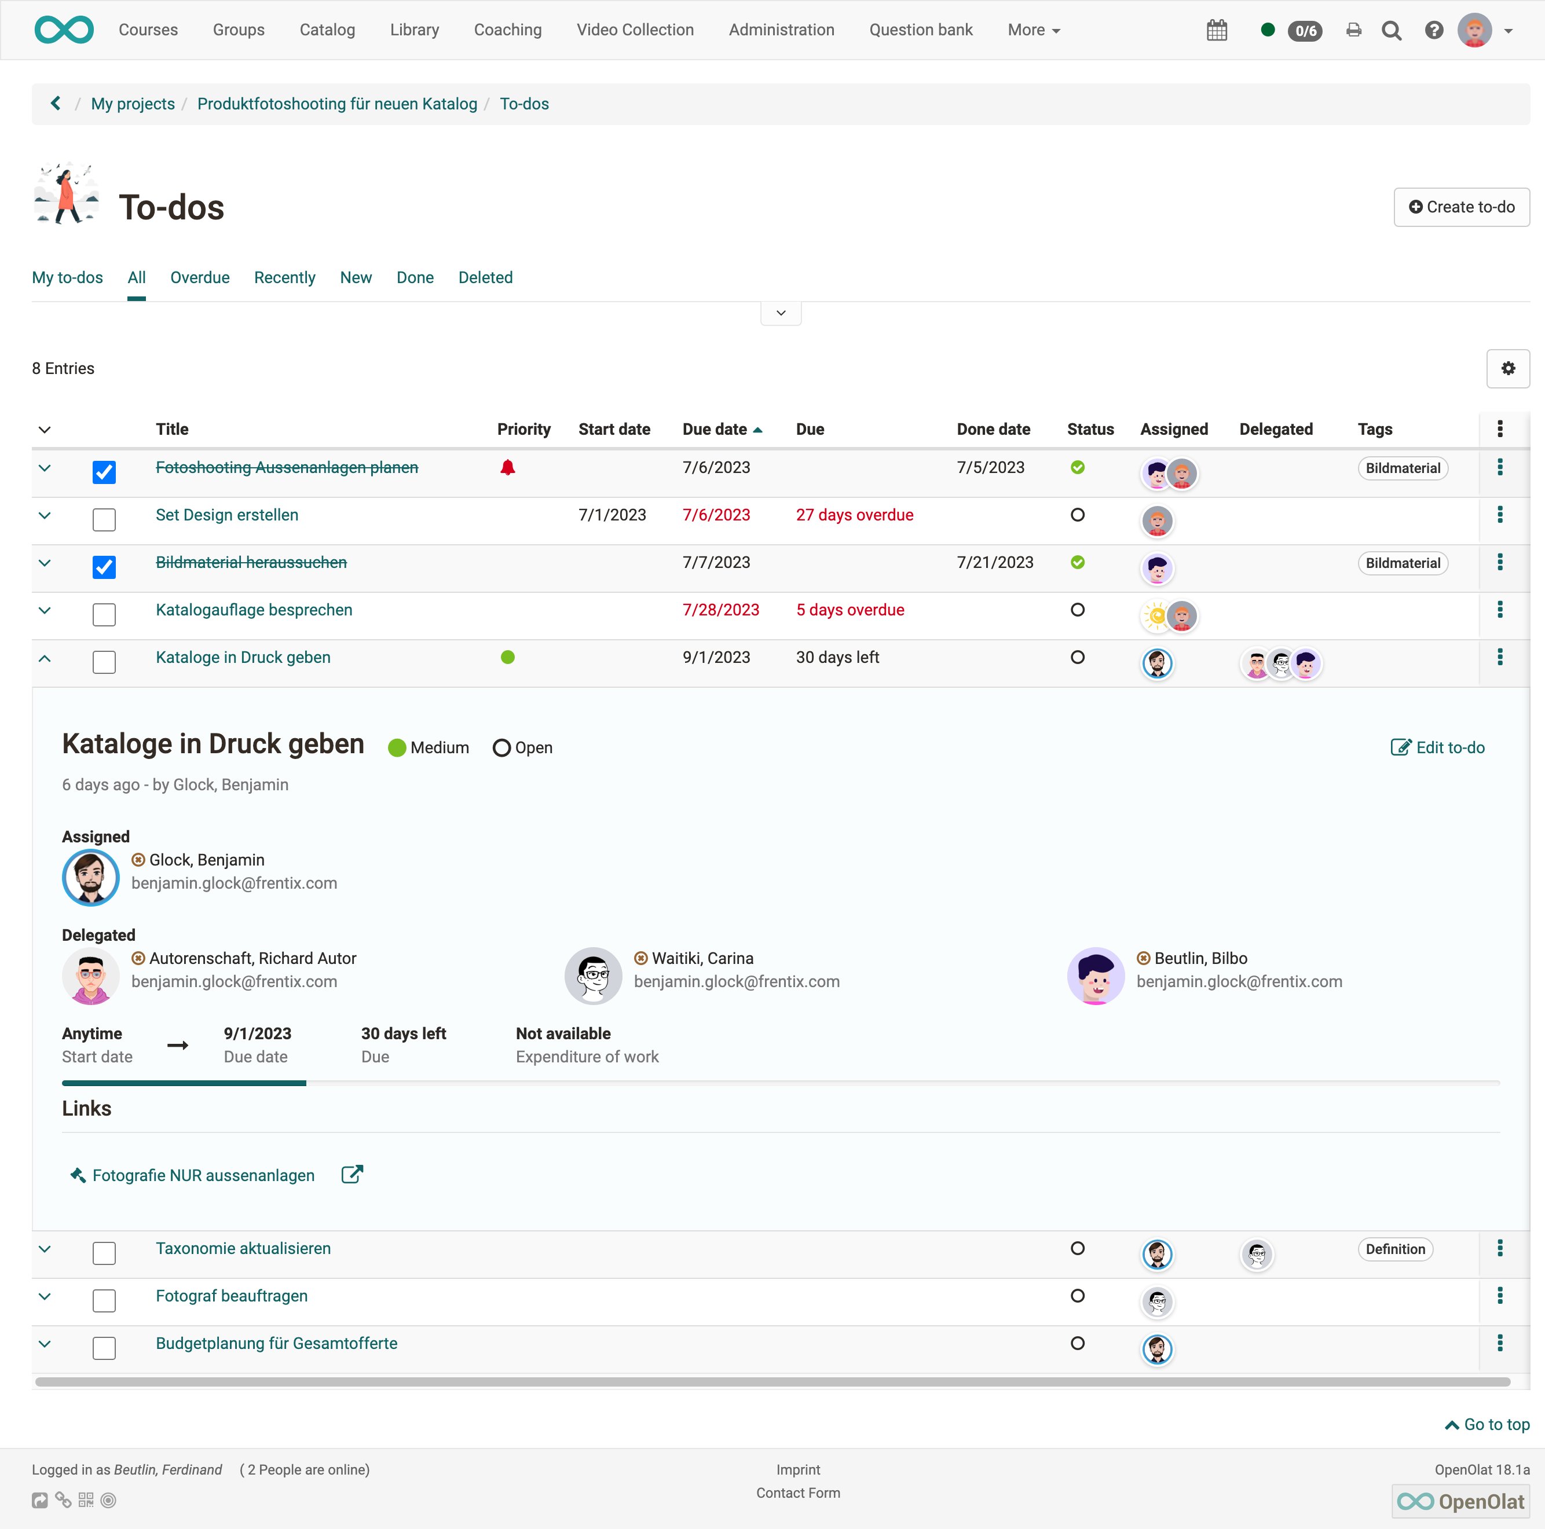This screenshot has height=1529, width=1545.
Task: Open the search icon
Action: click(x=1392, y=30)
